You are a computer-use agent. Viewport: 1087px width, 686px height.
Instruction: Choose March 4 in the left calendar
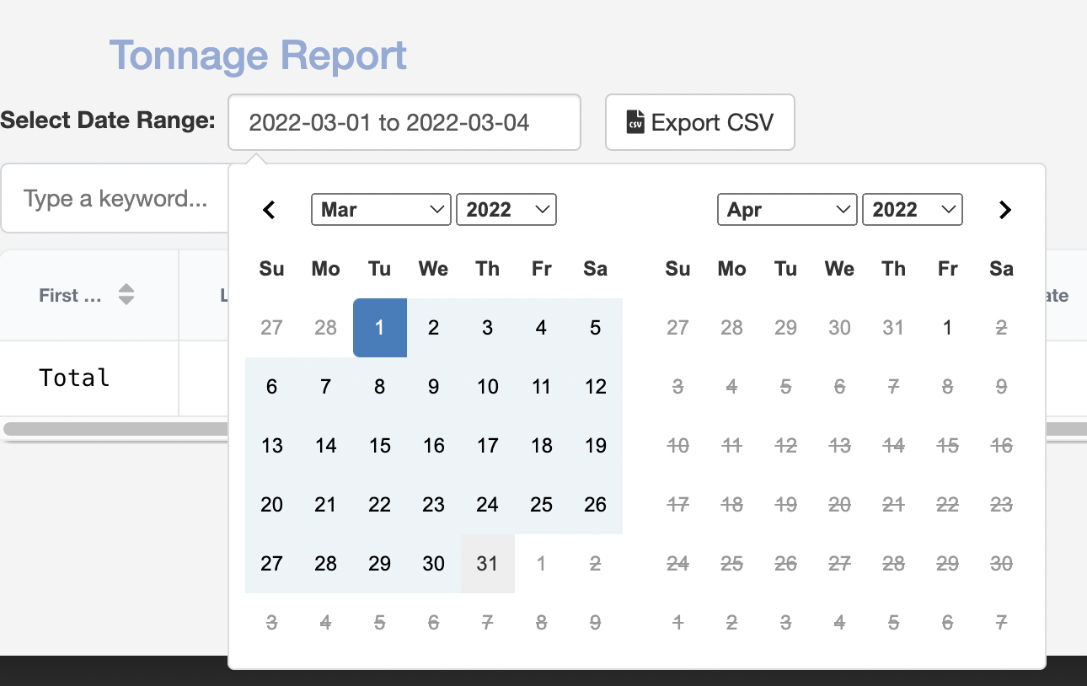tap(542, 328)
